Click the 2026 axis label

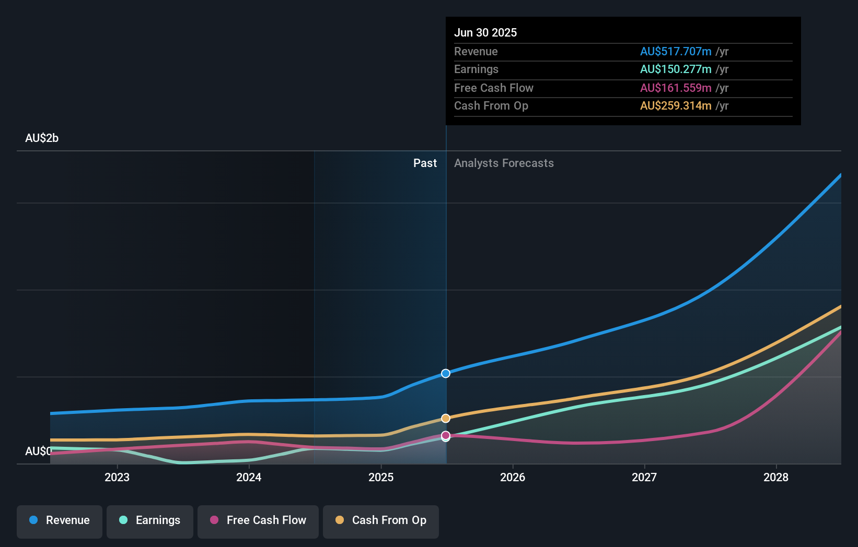click(x=513, y=477)
